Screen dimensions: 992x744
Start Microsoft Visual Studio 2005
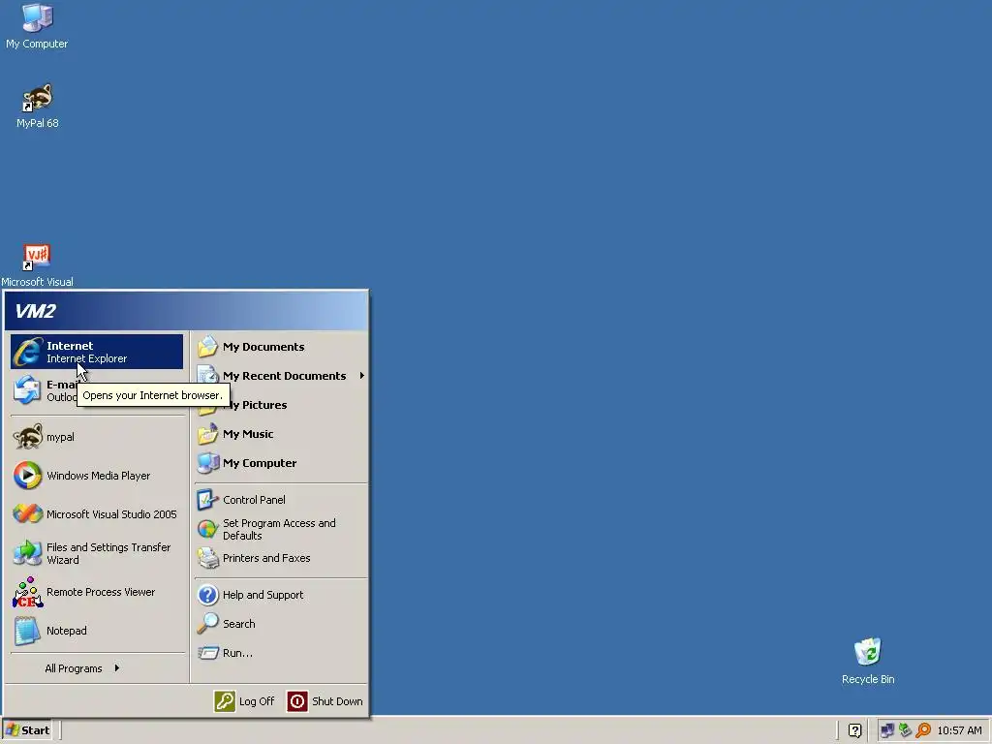coord(97,514)
